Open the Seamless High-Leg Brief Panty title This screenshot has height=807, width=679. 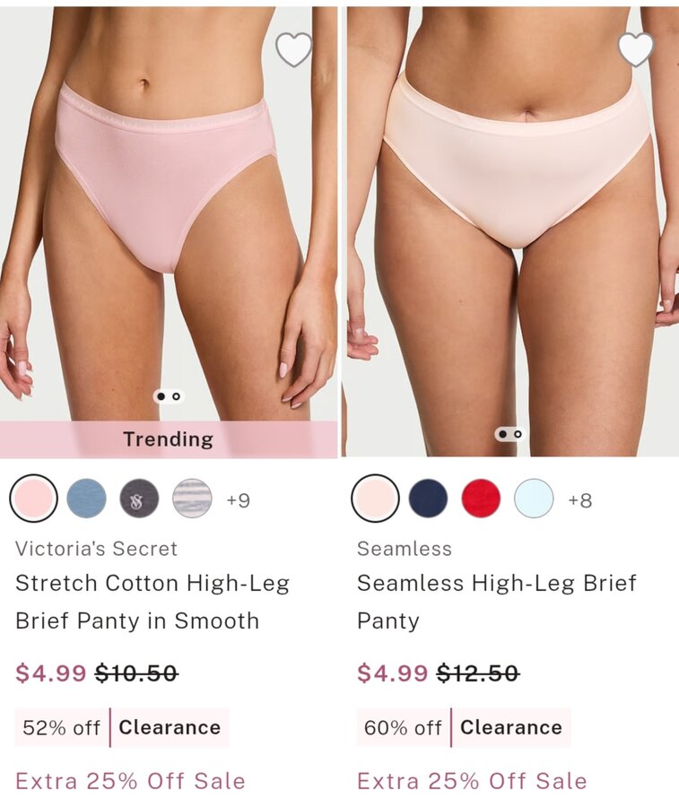(497, 602)
